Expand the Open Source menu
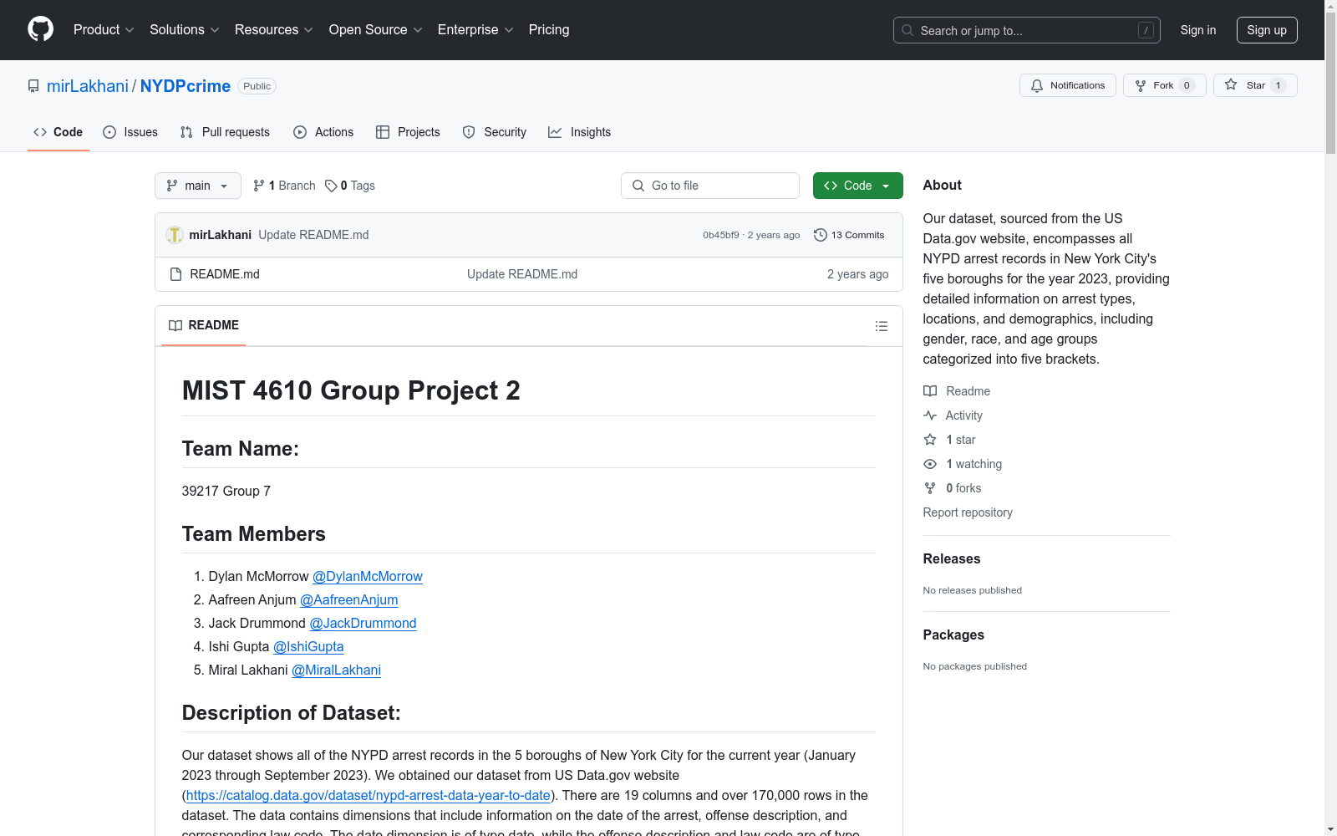The height and width of the screenshot is (836, 1337). [376, 29]
